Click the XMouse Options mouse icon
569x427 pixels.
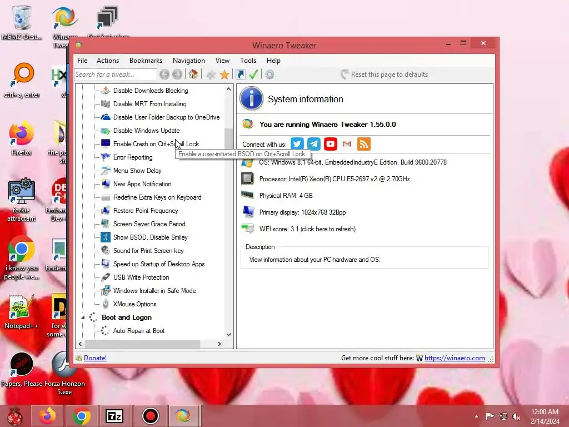point(105,304)
